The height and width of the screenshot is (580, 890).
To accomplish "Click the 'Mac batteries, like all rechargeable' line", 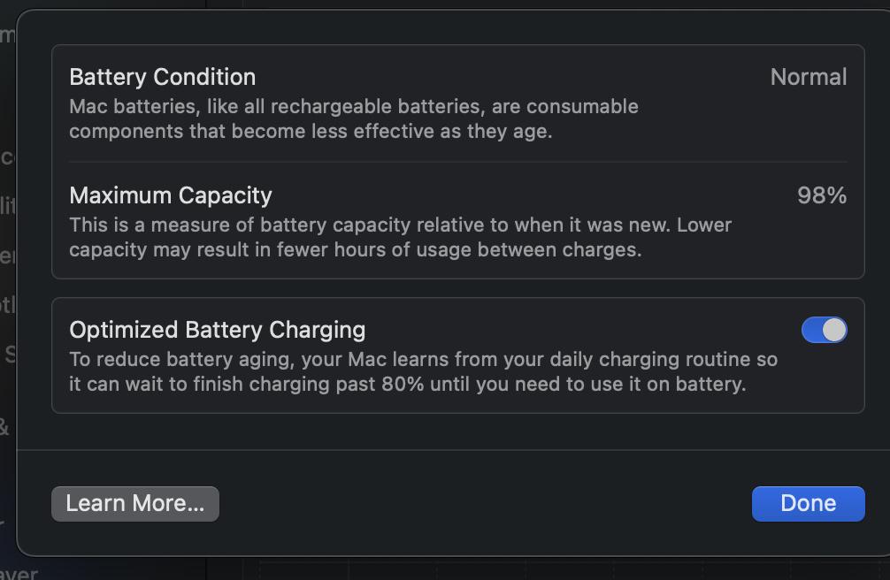I will pyautogui.click(x=354, y=106).
